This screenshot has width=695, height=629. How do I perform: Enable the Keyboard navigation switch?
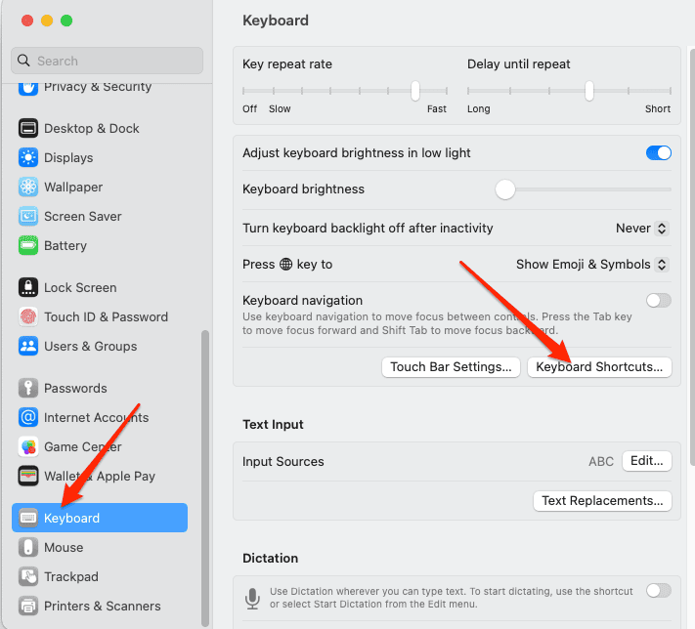click(658, 300)
